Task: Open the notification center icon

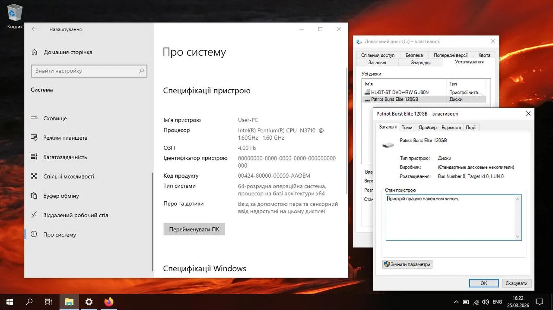Action: 540,301
